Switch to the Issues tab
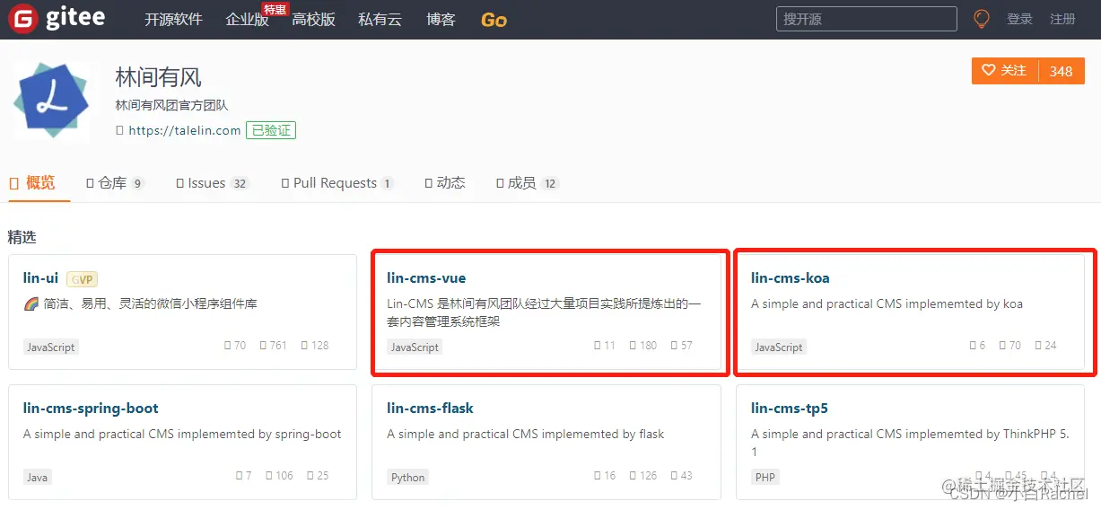This screenshot has height=510, width=1101. (x=213, y=183)
